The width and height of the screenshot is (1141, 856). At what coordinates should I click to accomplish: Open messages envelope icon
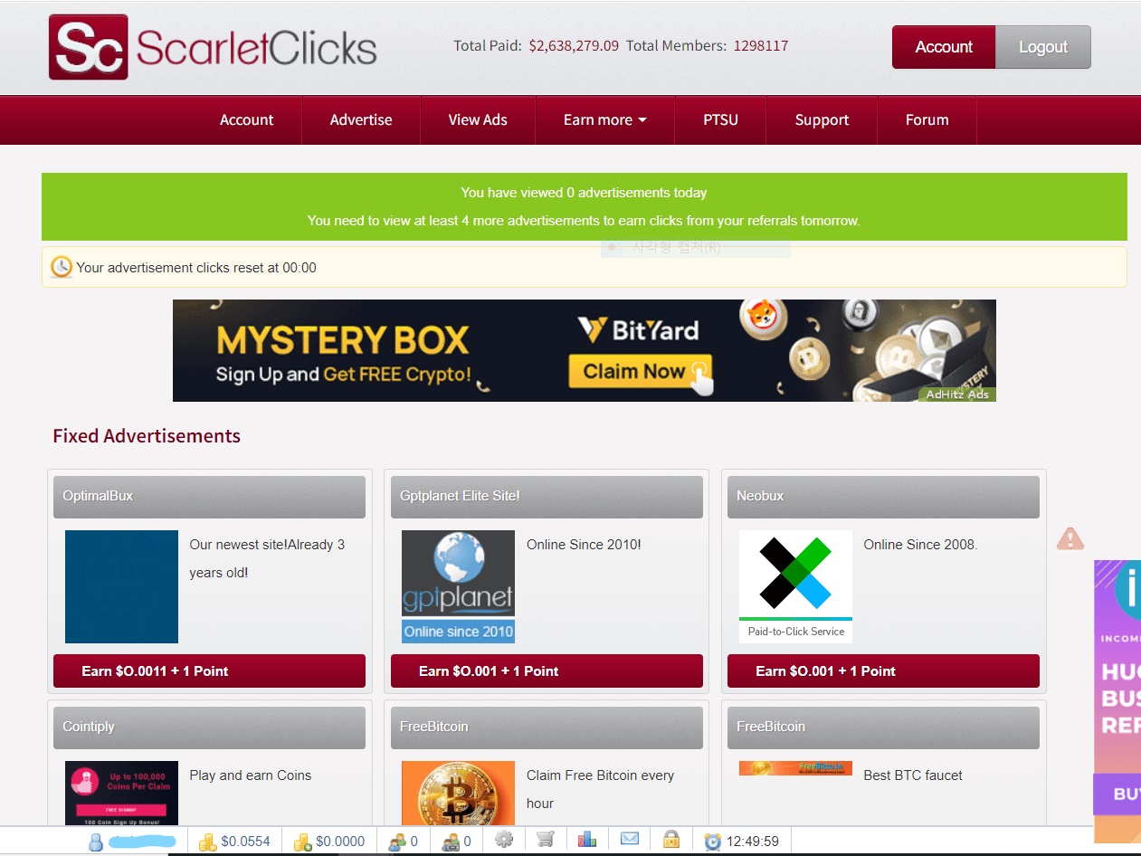click(630, 840)
